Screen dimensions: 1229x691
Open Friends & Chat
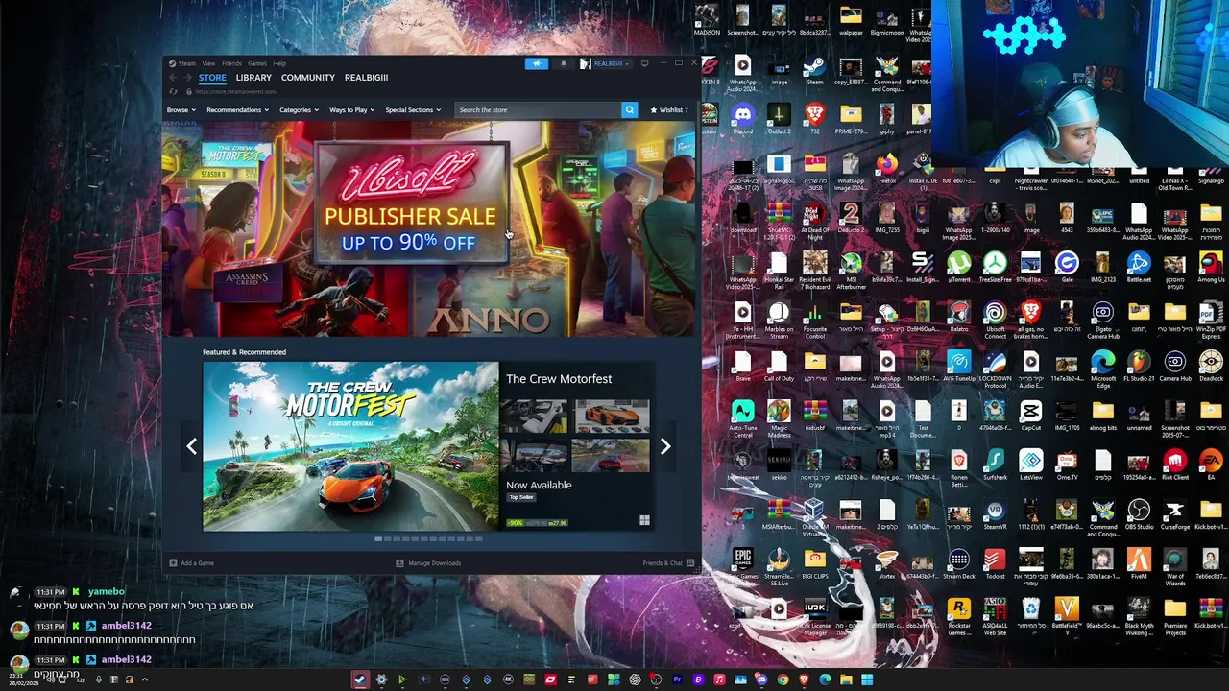click(668, 563)
